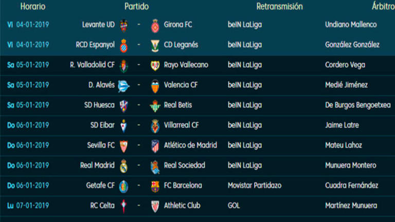Click the Real Betis crest icon

pyautogui.click(x=154, y=106)
